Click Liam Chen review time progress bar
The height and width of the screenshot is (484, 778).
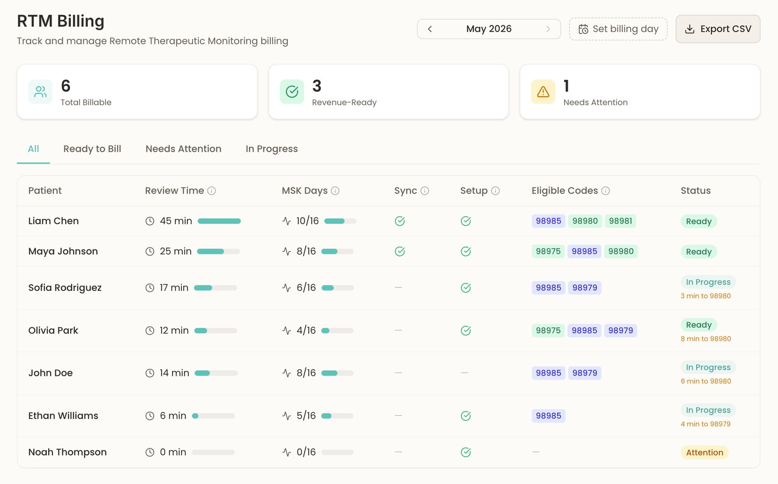point(219,221)
